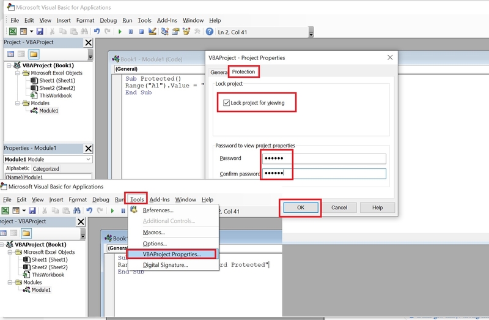Image resolution: width=489 pixels, height=320 pixels.
Task: Open (General) dropdown in upper code window
Action: coord(159,69)
